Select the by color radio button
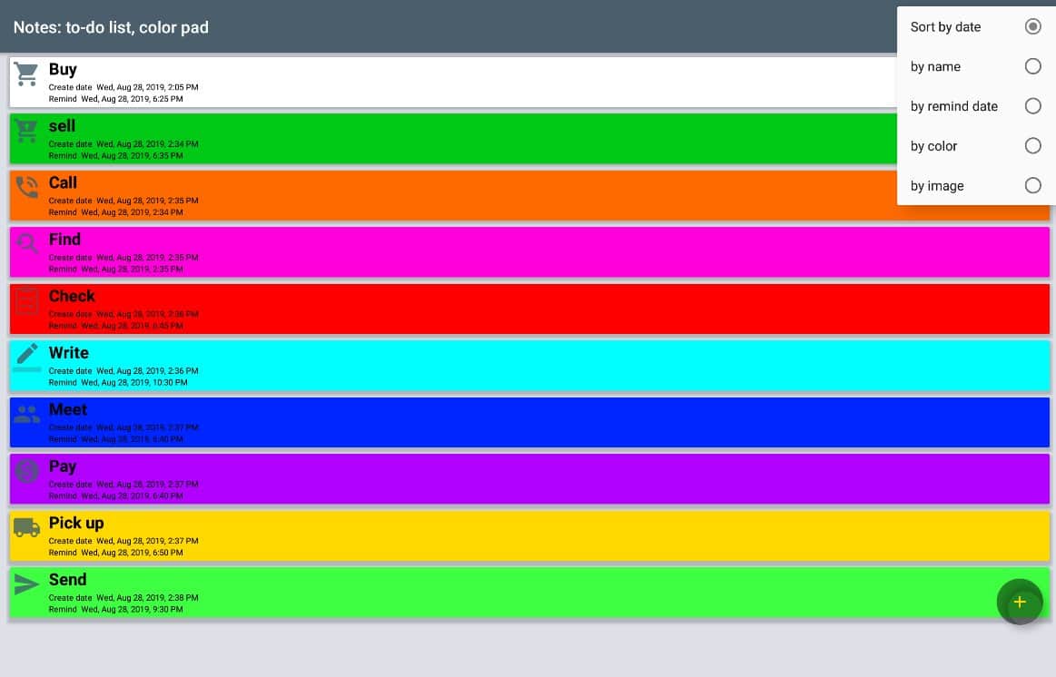Screen dimensions: 1056x677 point(1032,146)
